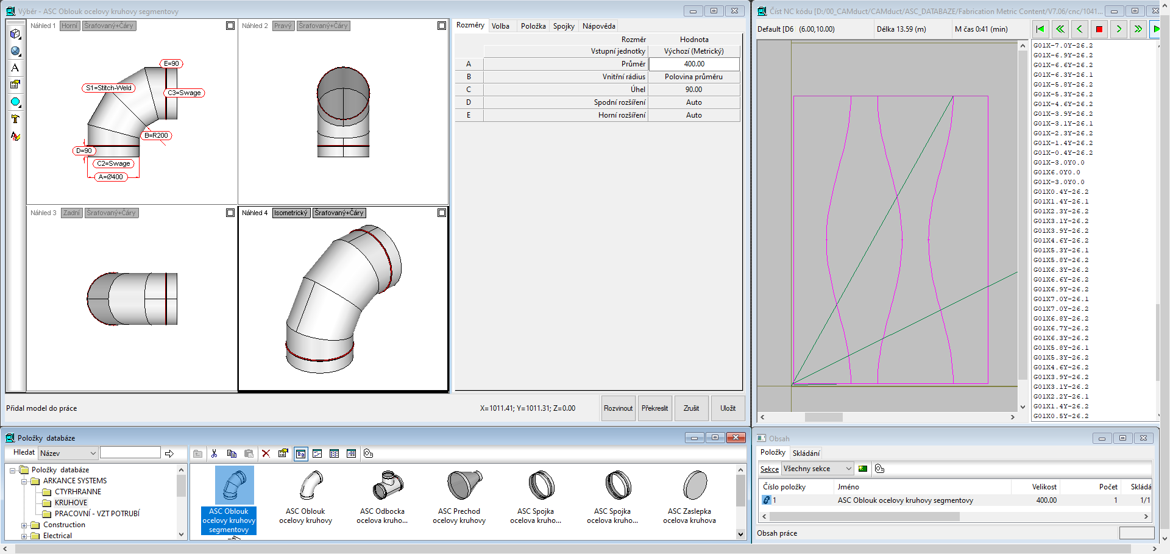Open Všechny sekce dropdown
The image size is (1170, 554).
[x=848, y=469]
